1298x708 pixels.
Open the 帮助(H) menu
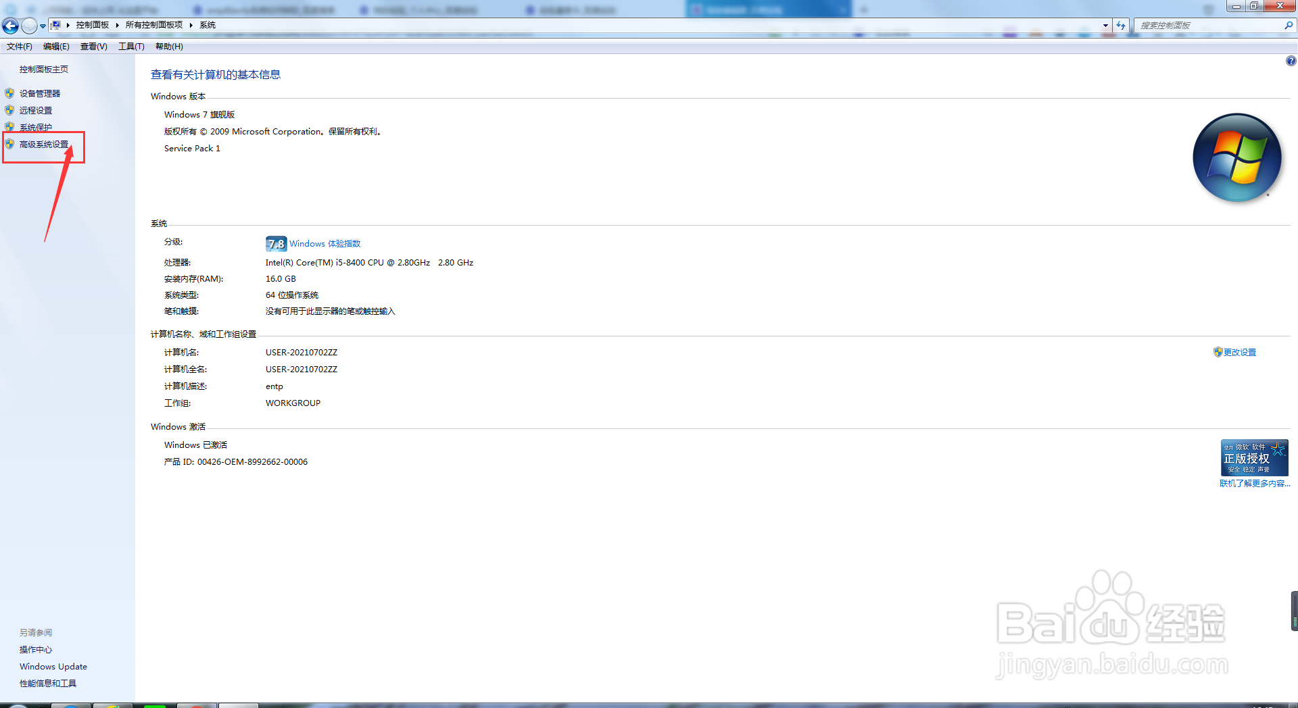pos(169,47)
